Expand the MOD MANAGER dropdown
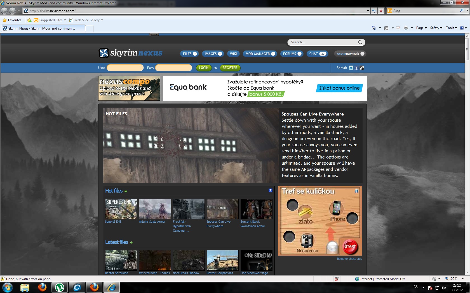Image resolution: width=470 pixels, height=293 pixels. coord(273,54)
